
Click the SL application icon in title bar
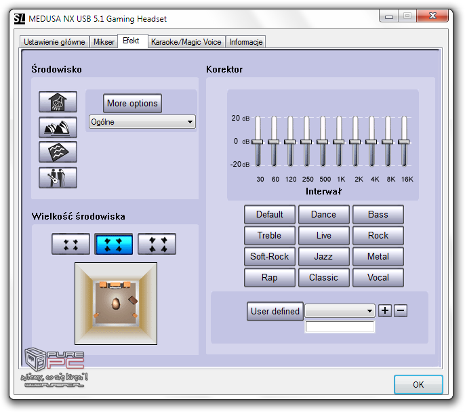[20, 19]
